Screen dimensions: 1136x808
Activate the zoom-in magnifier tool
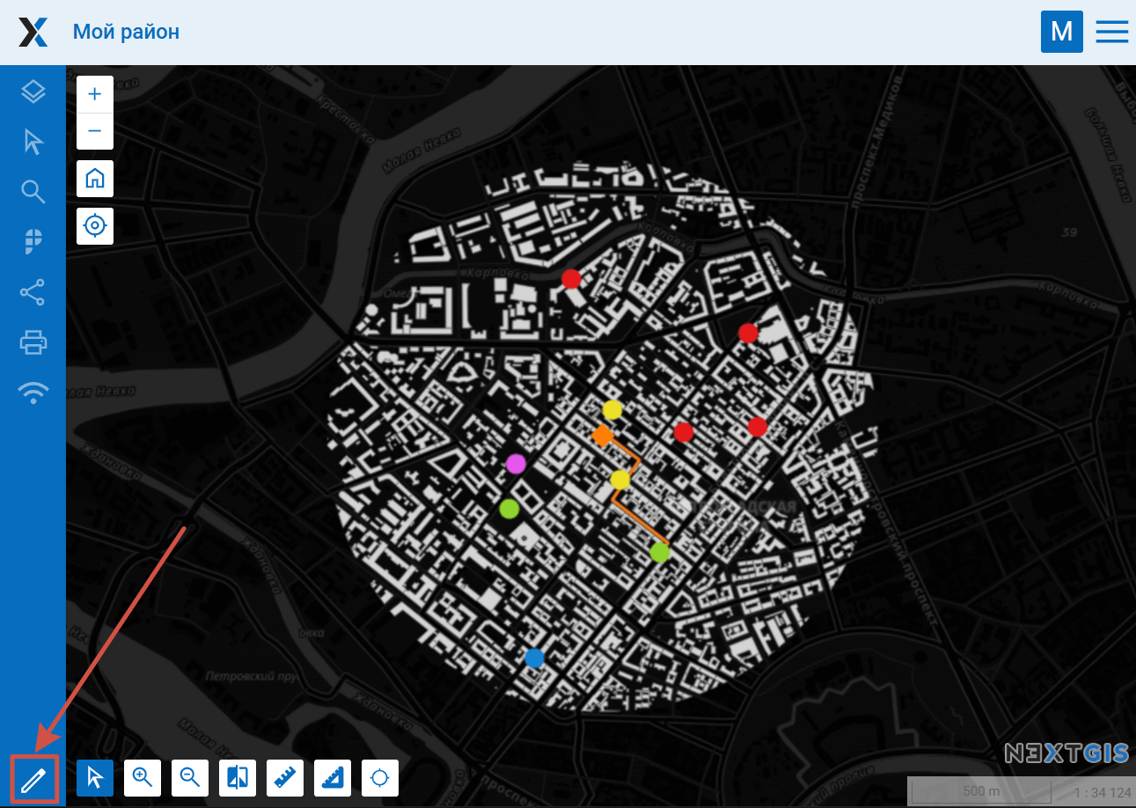coord(143,778)
